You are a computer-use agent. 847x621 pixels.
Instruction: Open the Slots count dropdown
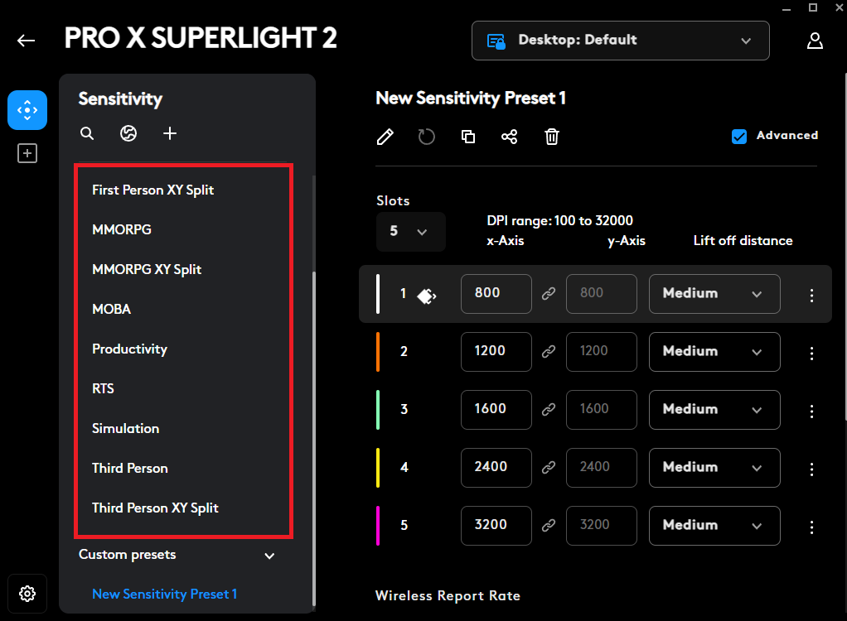point(410,232)
